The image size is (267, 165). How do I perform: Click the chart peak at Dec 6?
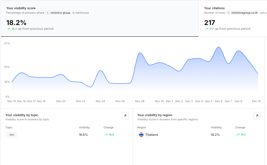click(219, 47)
